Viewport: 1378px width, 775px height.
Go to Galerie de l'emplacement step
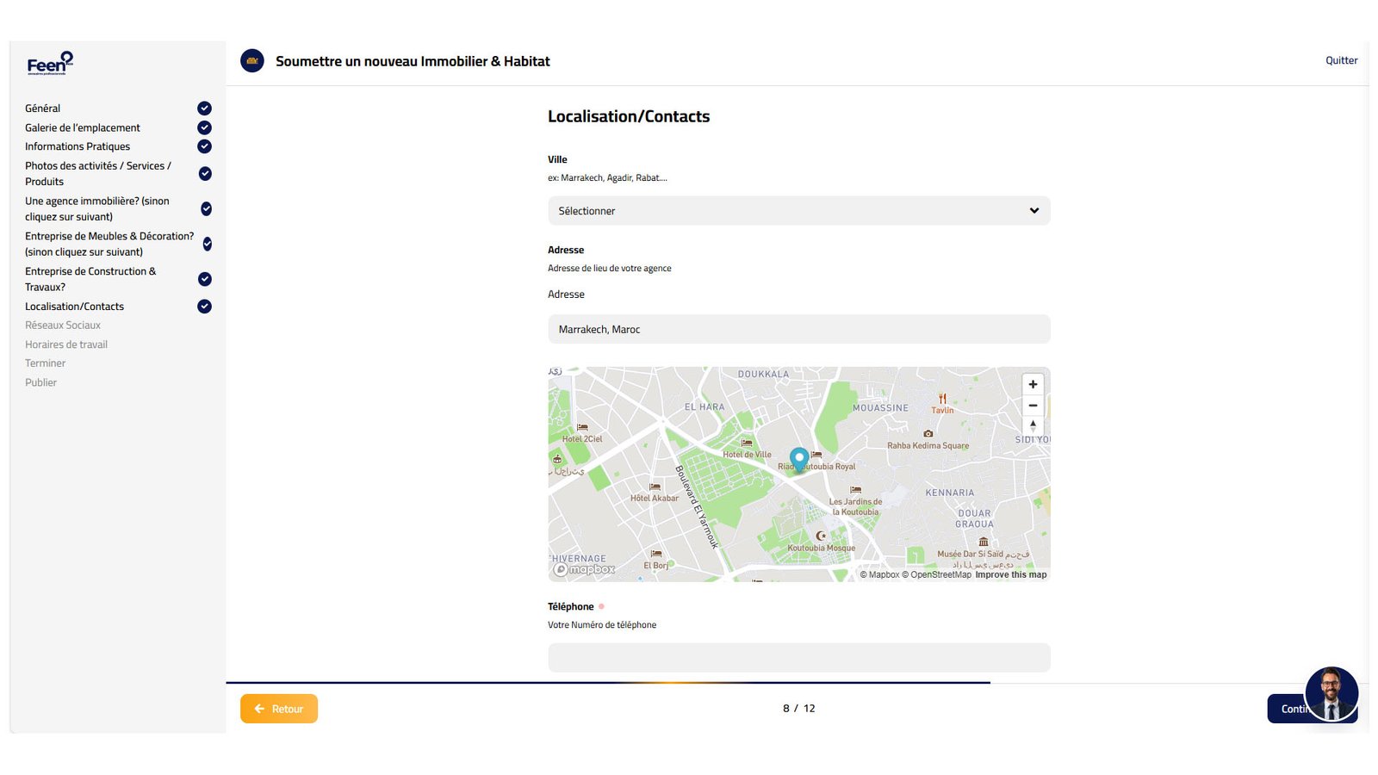[x=83, y=127]
